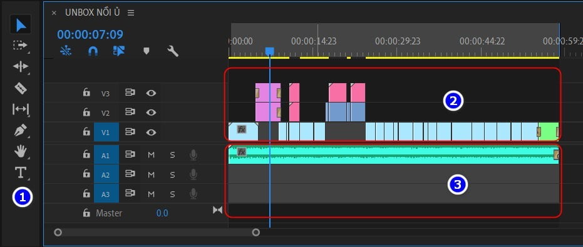Solo track A2 with S button
The image size is (583, 247).
(x=172, y=174)
